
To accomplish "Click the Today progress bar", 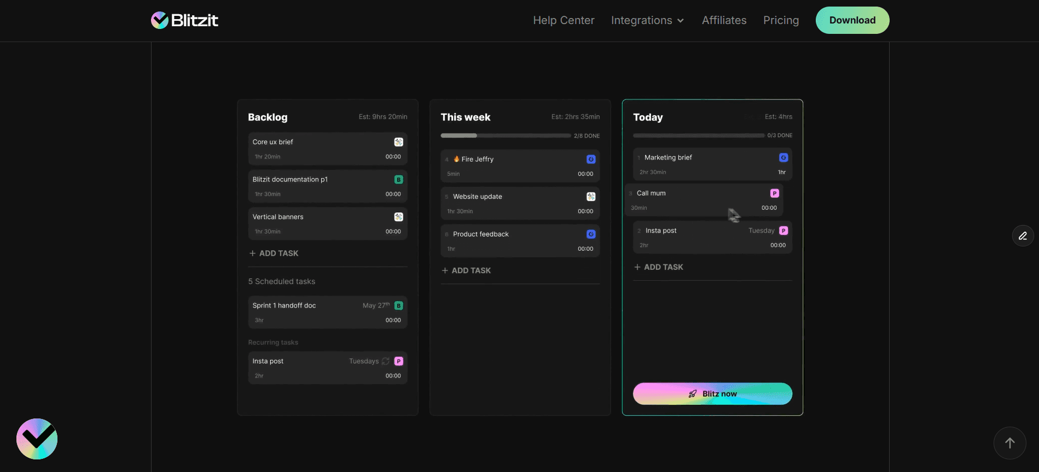I will [x=699, y=135].
